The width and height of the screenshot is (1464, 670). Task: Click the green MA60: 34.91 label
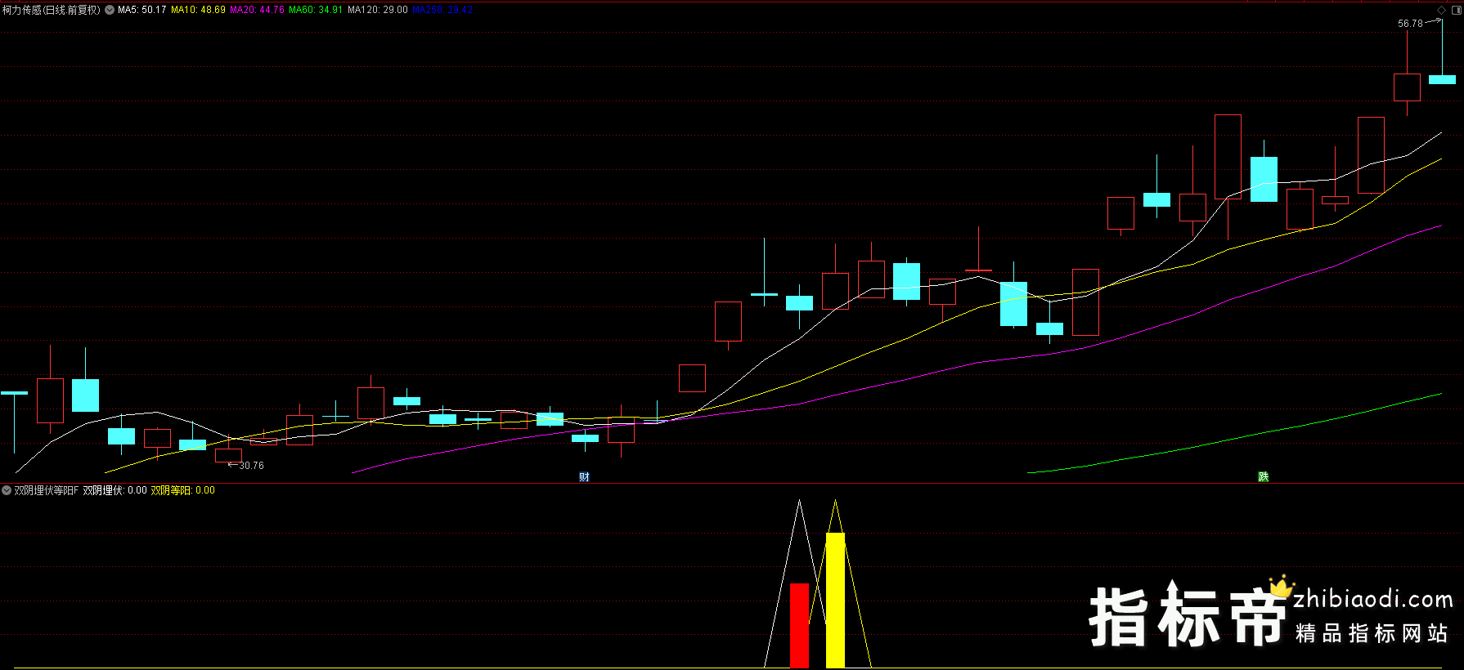pyautogui.click(x=316, y=10)
